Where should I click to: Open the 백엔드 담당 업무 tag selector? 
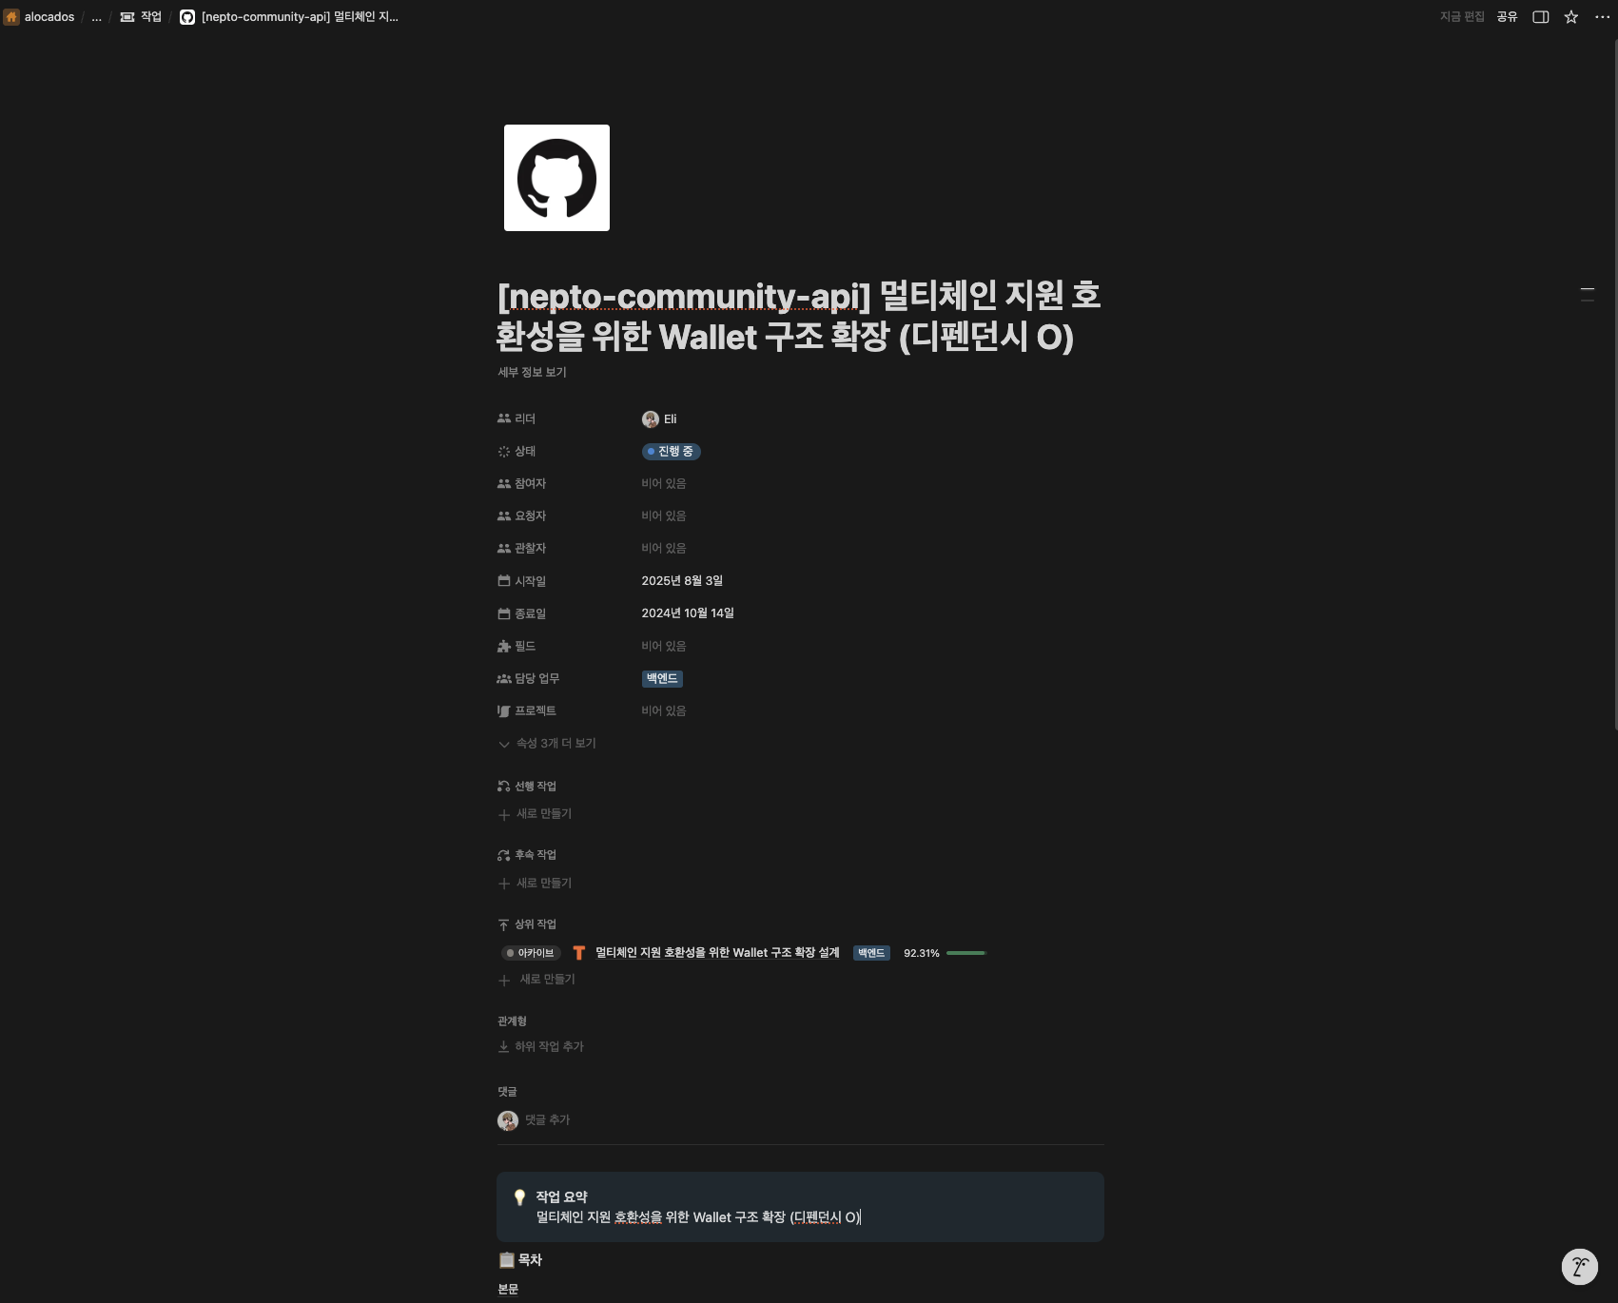pyautogui.click(x=662, y=679)
